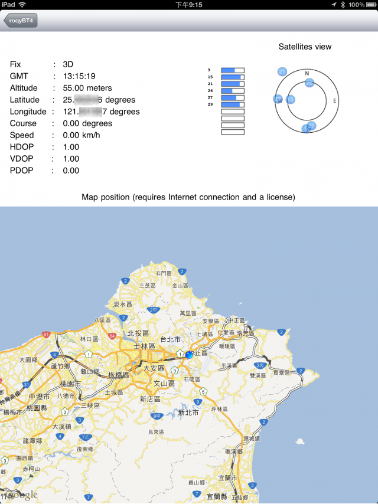This screenshot has height=504, width=378.
Task: Tap the 新店區 label on map
Action: click(150, 399)
